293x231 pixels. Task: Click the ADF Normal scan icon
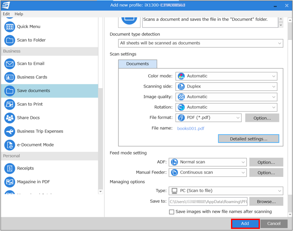[175, 162]
